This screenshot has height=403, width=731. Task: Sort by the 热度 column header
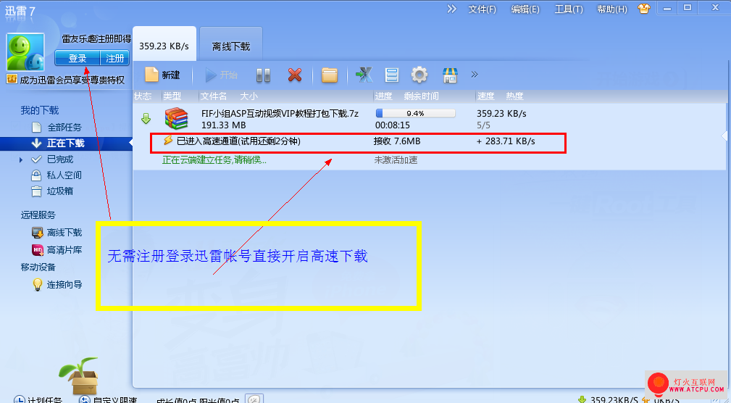(x=515, y=96)
